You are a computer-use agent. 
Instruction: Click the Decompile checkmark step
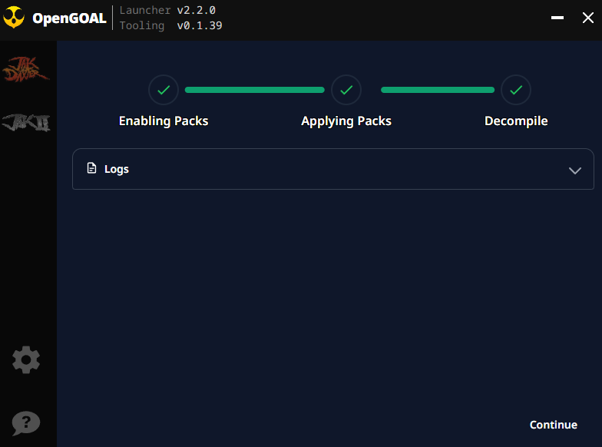pyautogui.click(x=516, y=90)
